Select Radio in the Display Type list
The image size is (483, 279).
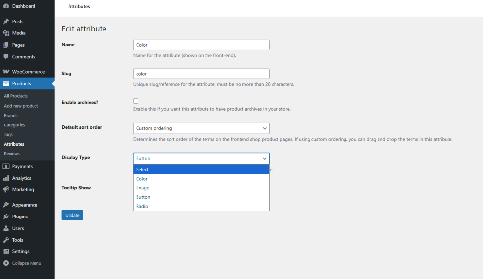coord(142,206)
